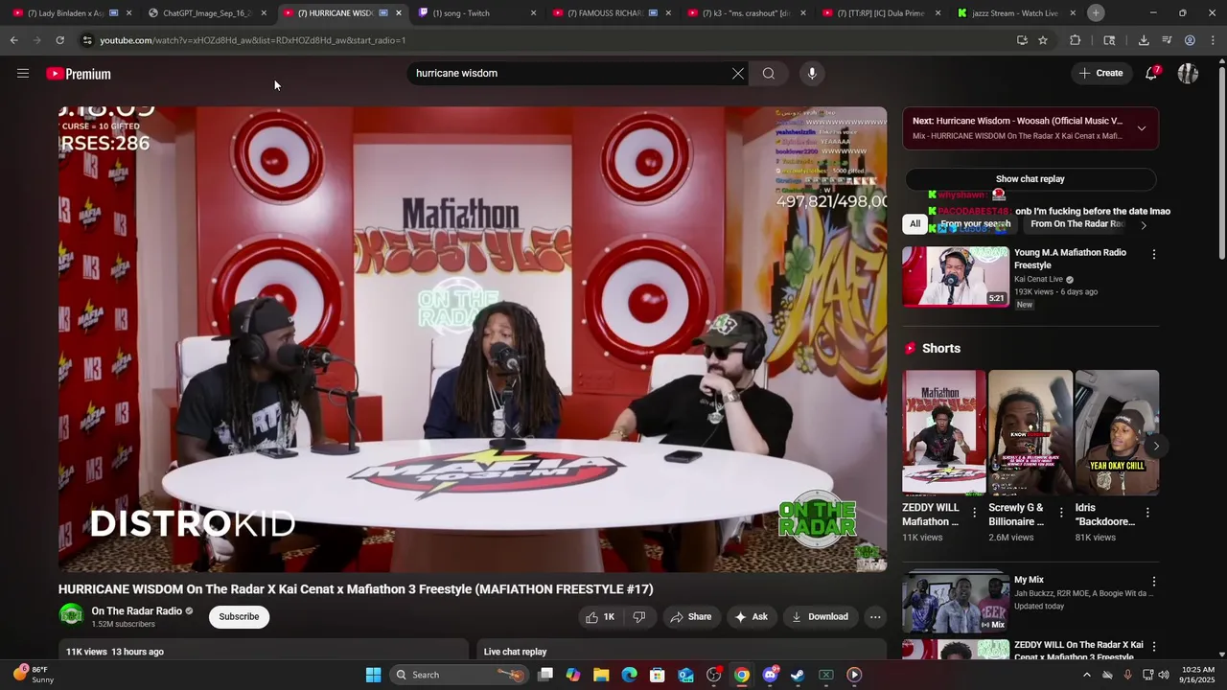Image resolution: width=1227 pixels, height=690 pixels.
Task: Start voice search with microphone icon
Action: (x=812, y=73)
